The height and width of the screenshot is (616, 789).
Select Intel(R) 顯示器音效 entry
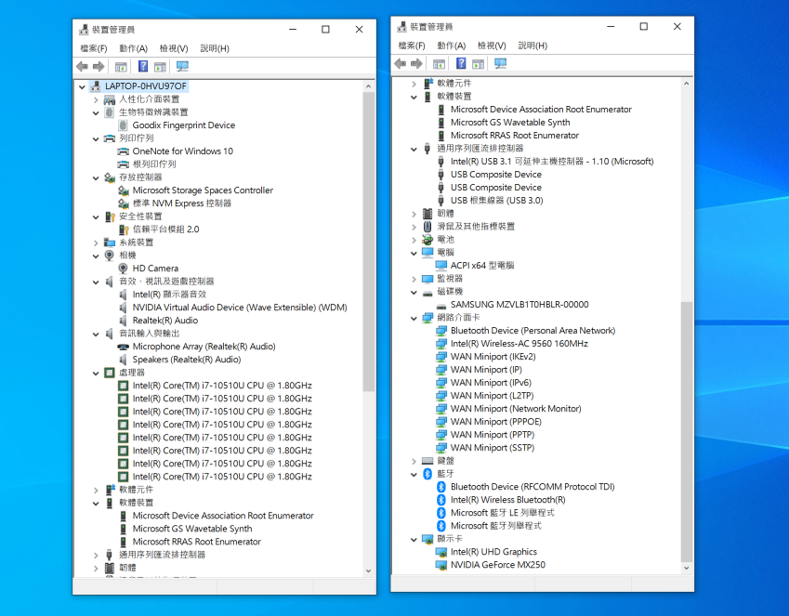click(x=169, y=295)
